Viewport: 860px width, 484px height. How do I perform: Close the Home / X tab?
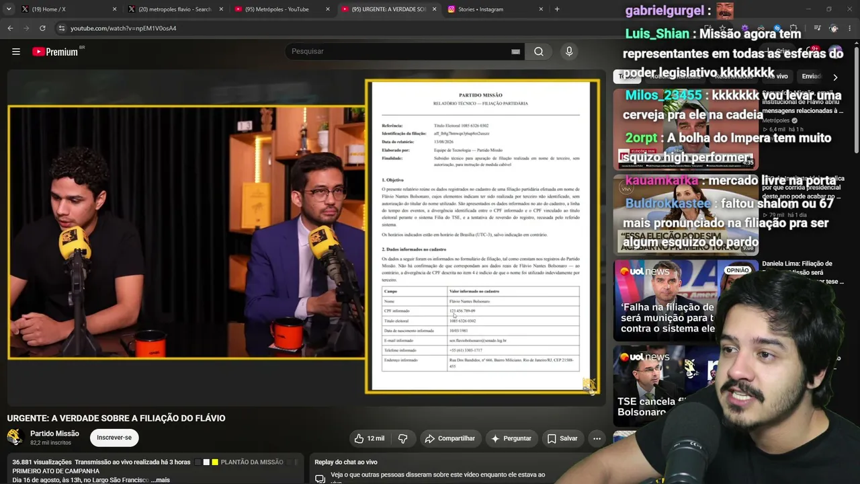coord(114,9)
